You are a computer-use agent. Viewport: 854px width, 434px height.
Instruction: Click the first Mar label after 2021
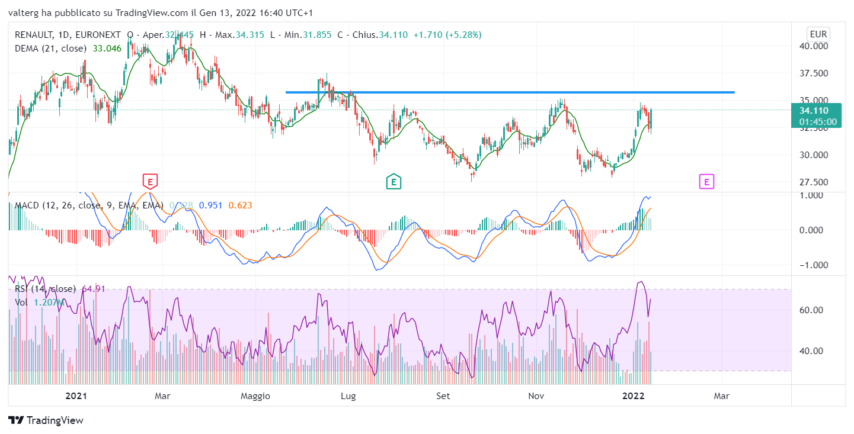(x=162, y=396)
